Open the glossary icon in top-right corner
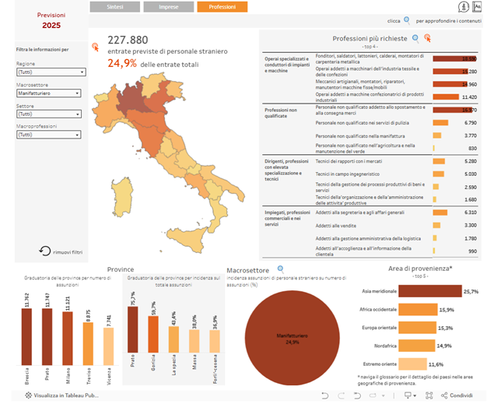 coord(477,8)
